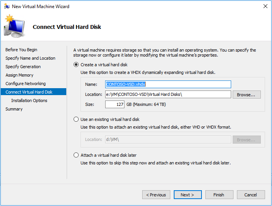
Task: Select 'Connect Virtual Hard Disk' step
Action: tap(29, 92)
